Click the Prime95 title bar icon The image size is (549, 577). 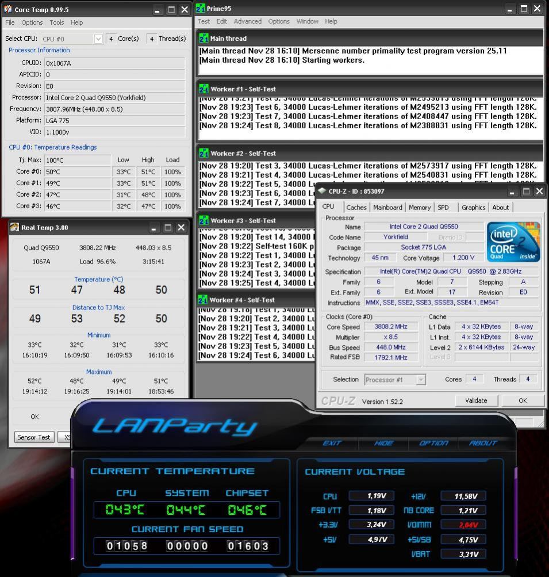(x=200, y=9)
